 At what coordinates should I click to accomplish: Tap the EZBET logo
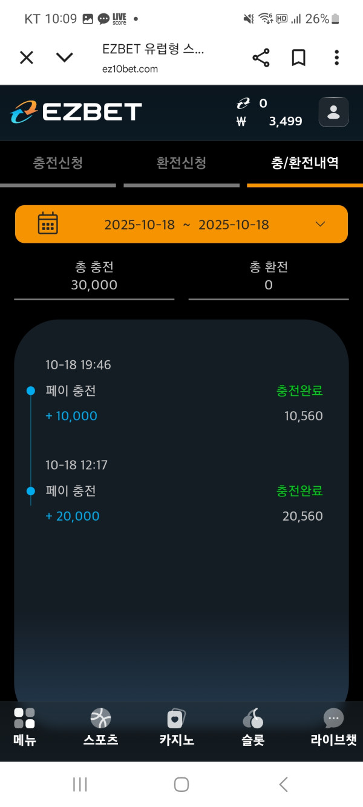click(x=76, y=112)
